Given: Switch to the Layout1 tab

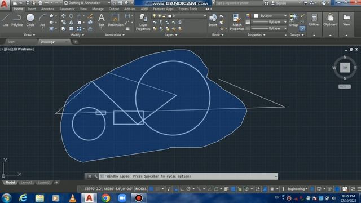Looking at the screenshot, I should (x=27, y=183).
